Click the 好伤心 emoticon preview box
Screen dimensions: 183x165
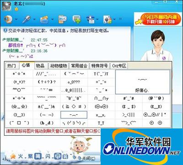142,82
